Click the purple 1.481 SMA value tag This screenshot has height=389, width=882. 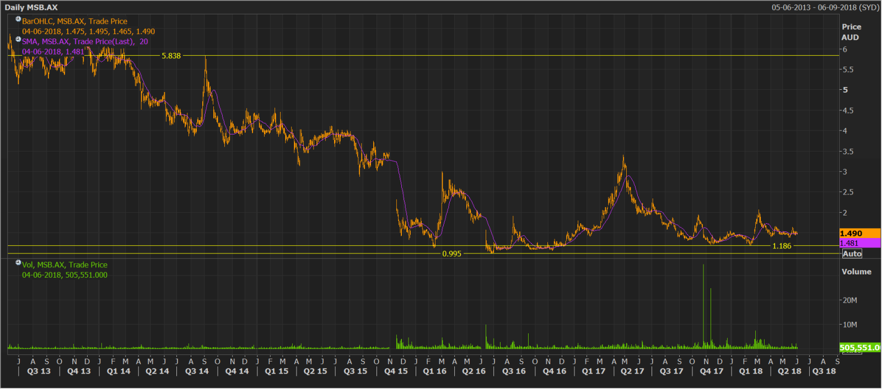click(859, 243)
